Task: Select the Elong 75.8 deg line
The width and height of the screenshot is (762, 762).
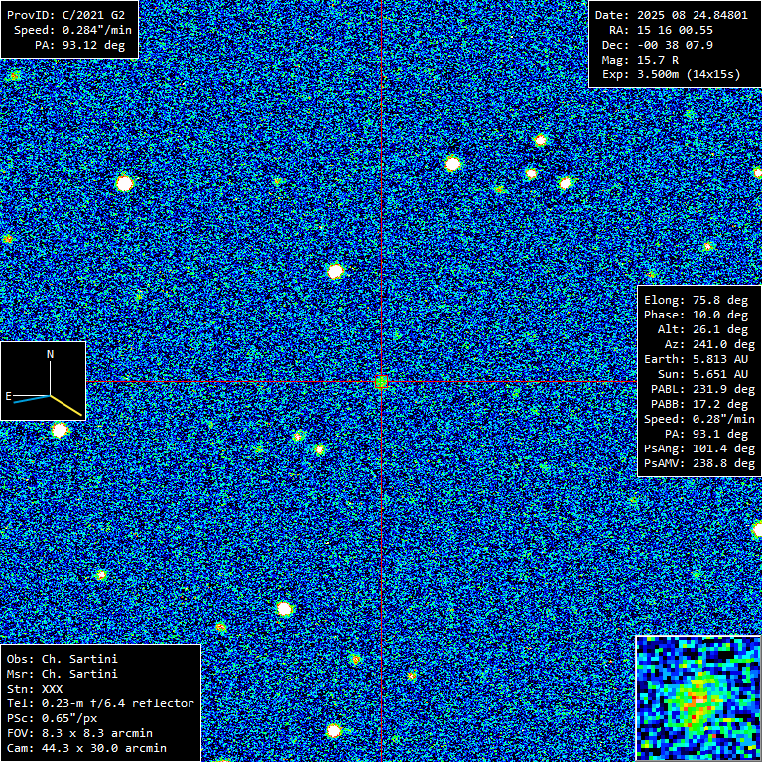Action: tap(696, 300)
